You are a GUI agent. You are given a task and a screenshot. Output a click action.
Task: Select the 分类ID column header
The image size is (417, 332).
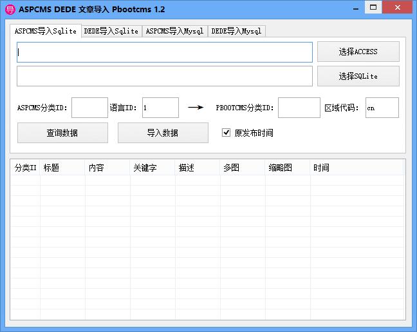(x=25, y=168)
